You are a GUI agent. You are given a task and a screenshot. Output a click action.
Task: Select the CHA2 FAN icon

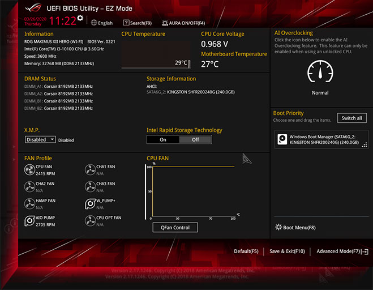click(29, 187)
